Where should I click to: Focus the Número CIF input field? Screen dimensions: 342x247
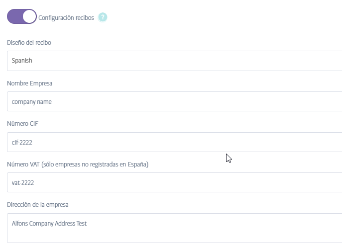point(174,142)
